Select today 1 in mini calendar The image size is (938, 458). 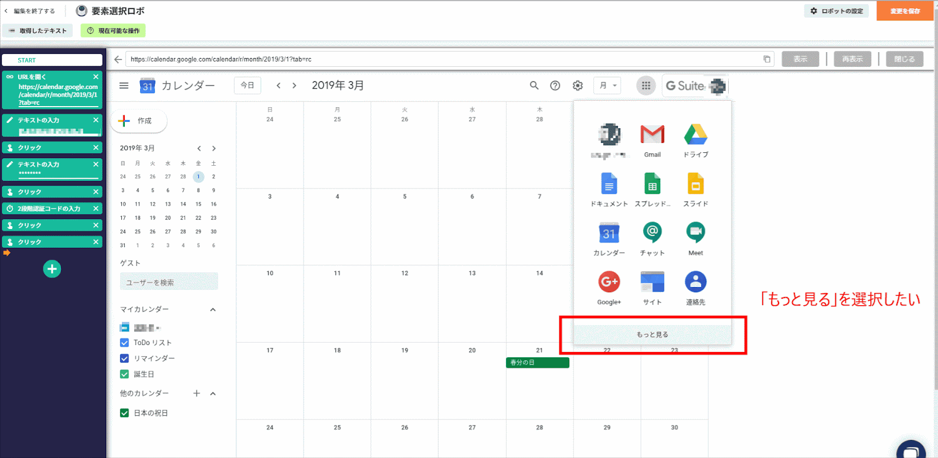[198, 176]
